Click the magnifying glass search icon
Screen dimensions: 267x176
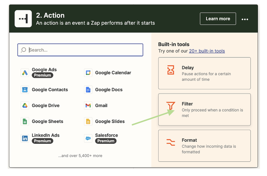24,50
